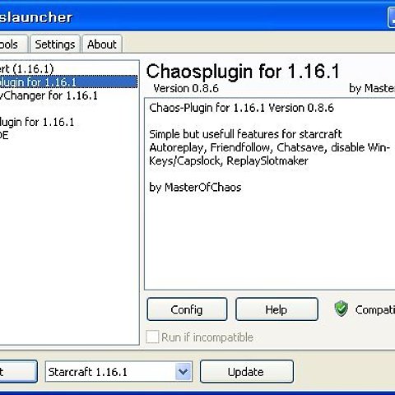Click the 'Version 0.8.6' label under the title
This screenshot has width=395, height=395.
(186, 88)
